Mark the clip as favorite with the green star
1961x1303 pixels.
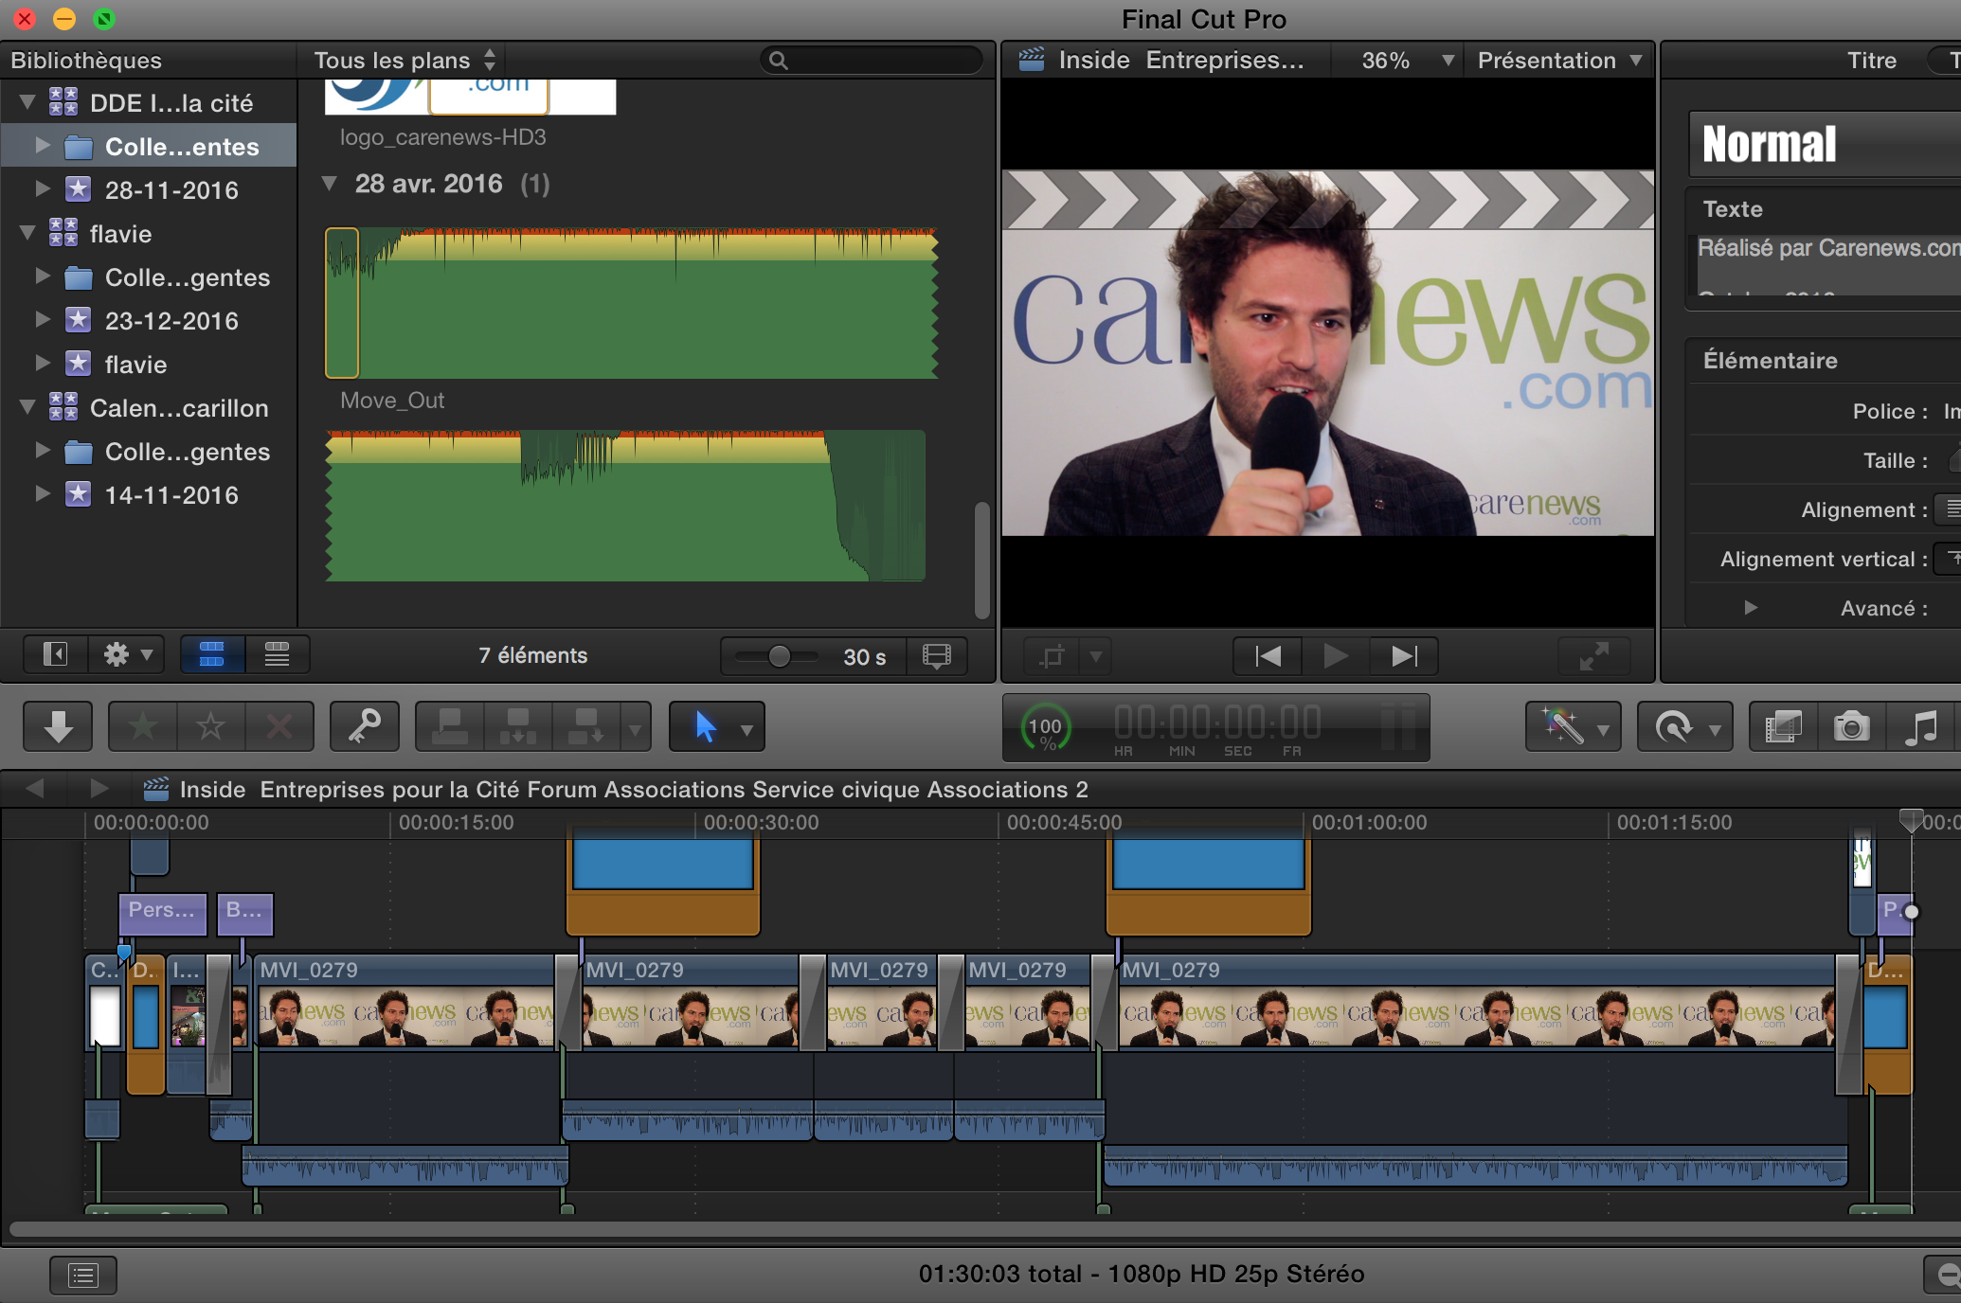point(143,727)
